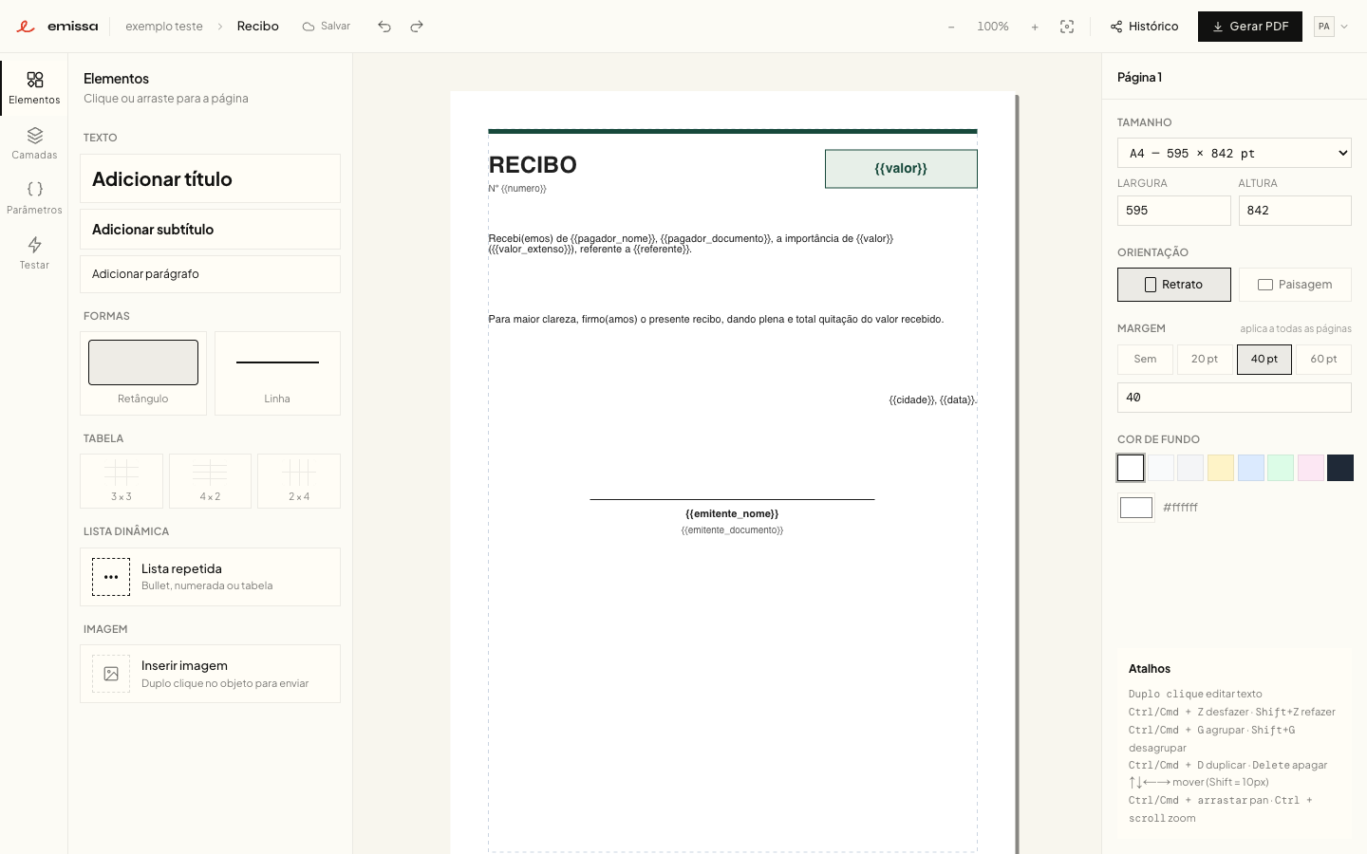Fit page to screen icon

point(1067,27)
